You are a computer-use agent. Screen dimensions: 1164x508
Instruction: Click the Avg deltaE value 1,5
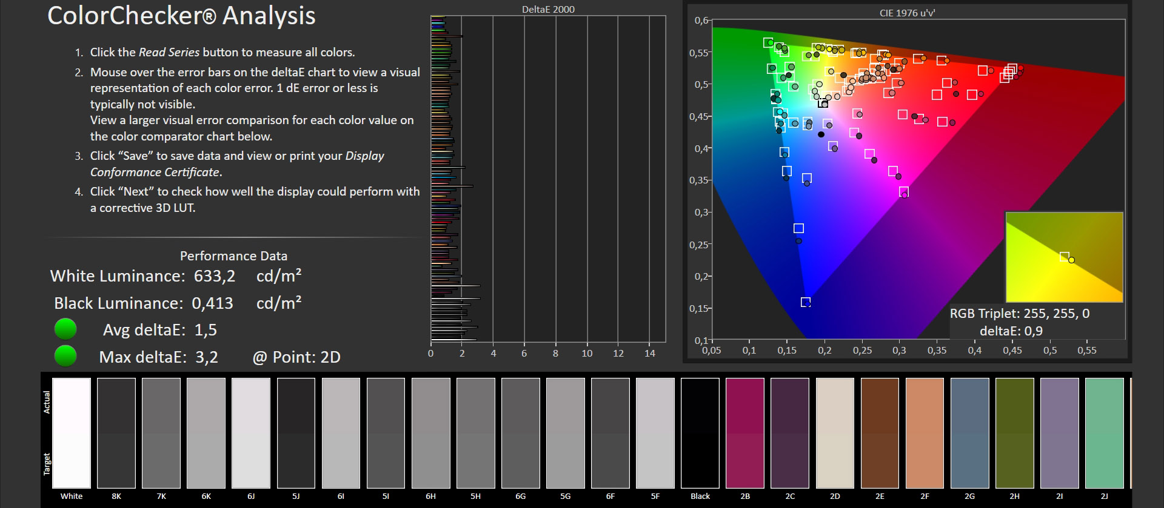[x=206, y=330]
